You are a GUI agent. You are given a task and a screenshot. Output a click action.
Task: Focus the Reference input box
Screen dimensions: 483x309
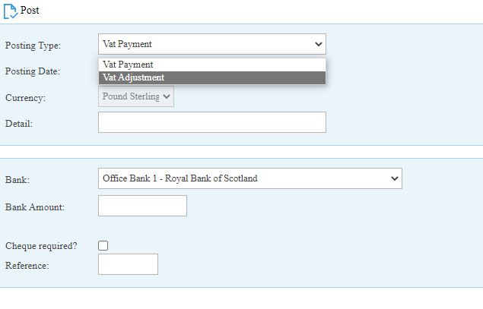tap(128, 264)
